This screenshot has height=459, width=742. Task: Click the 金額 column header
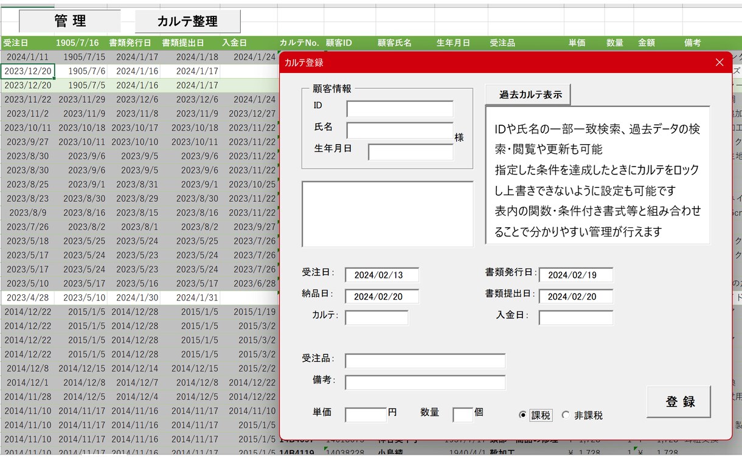pos(657,43)
